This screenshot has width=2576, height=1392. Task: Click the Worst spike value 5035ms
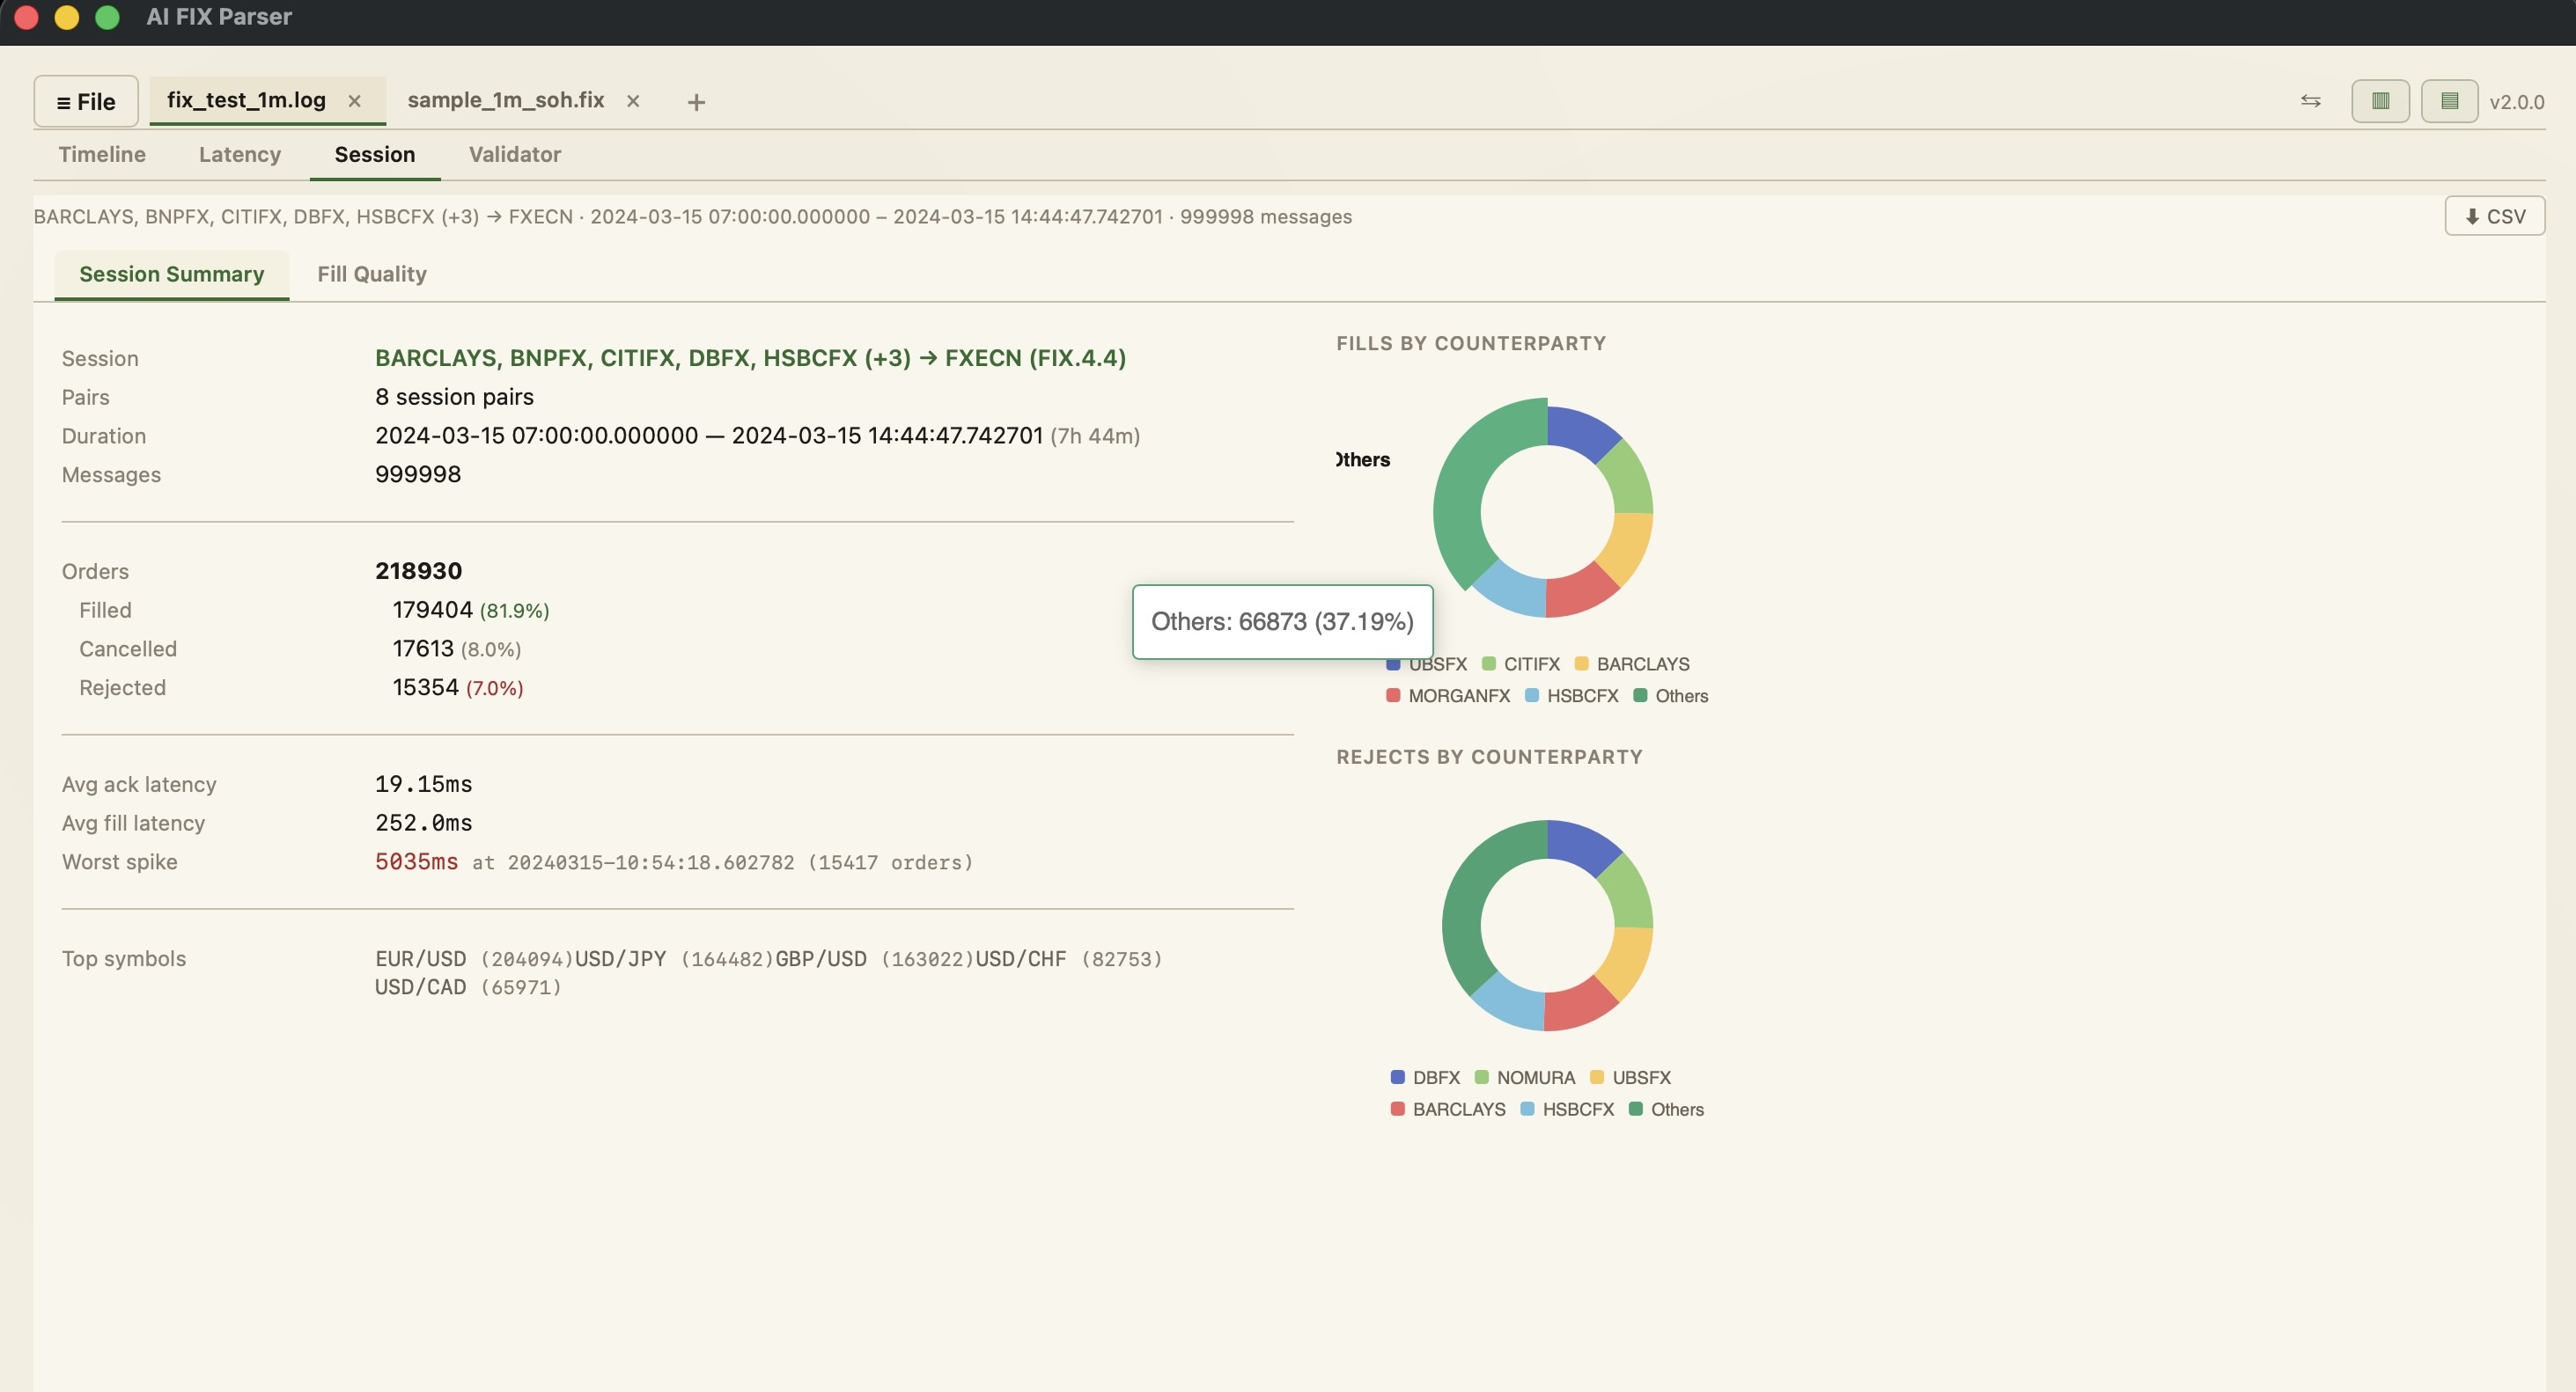click(x=416, y=861)
